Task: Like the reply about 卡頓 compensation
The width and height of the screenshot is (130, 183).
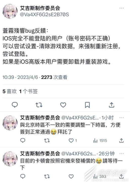Action: click(x=71, y=176)
